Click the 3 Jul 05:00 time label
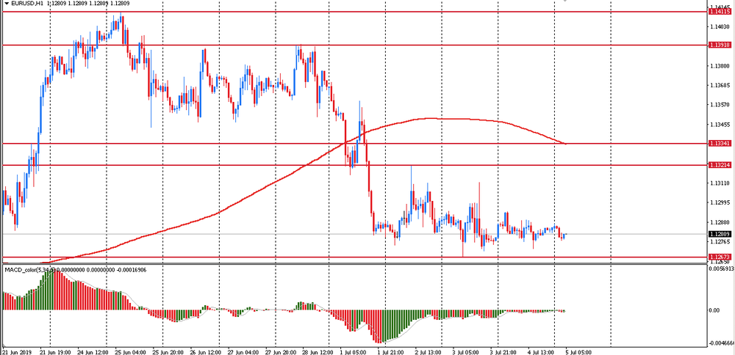The height and width of the screenshot is (355, 735). click(x=465, y=352)
